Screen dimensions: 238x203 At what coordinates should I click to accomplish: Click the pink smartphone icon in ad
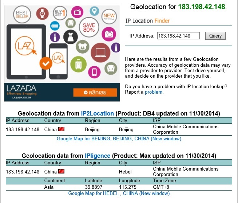(94, 72)
